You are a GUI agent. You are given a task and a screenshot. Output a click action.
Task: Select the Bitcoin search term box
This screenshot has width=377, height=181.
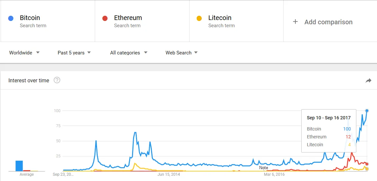(48, 21)
